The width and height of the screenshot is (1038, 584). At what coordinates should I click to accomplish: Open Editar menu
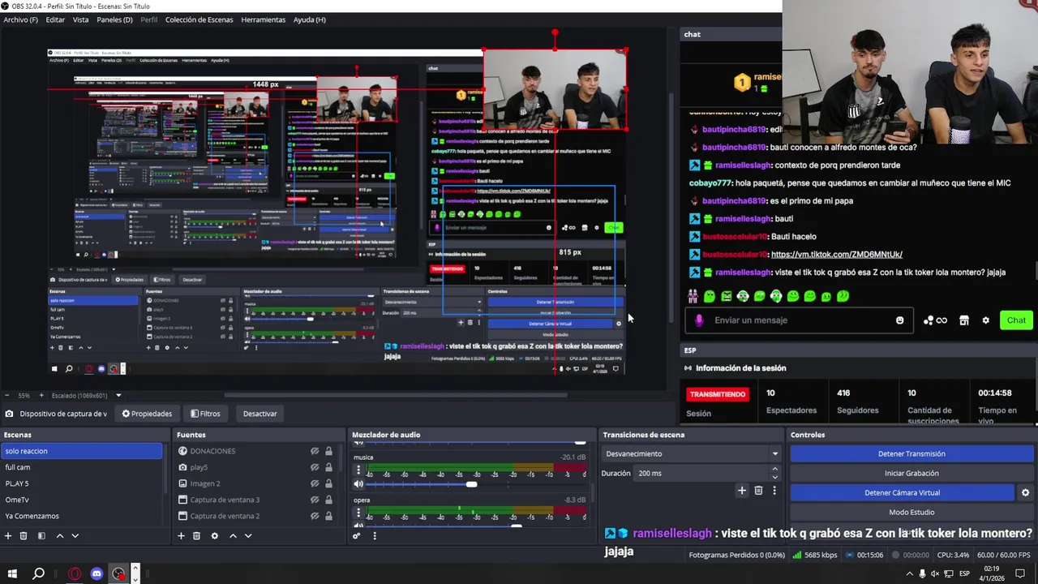pyautogui.click(x=55, y=19)
